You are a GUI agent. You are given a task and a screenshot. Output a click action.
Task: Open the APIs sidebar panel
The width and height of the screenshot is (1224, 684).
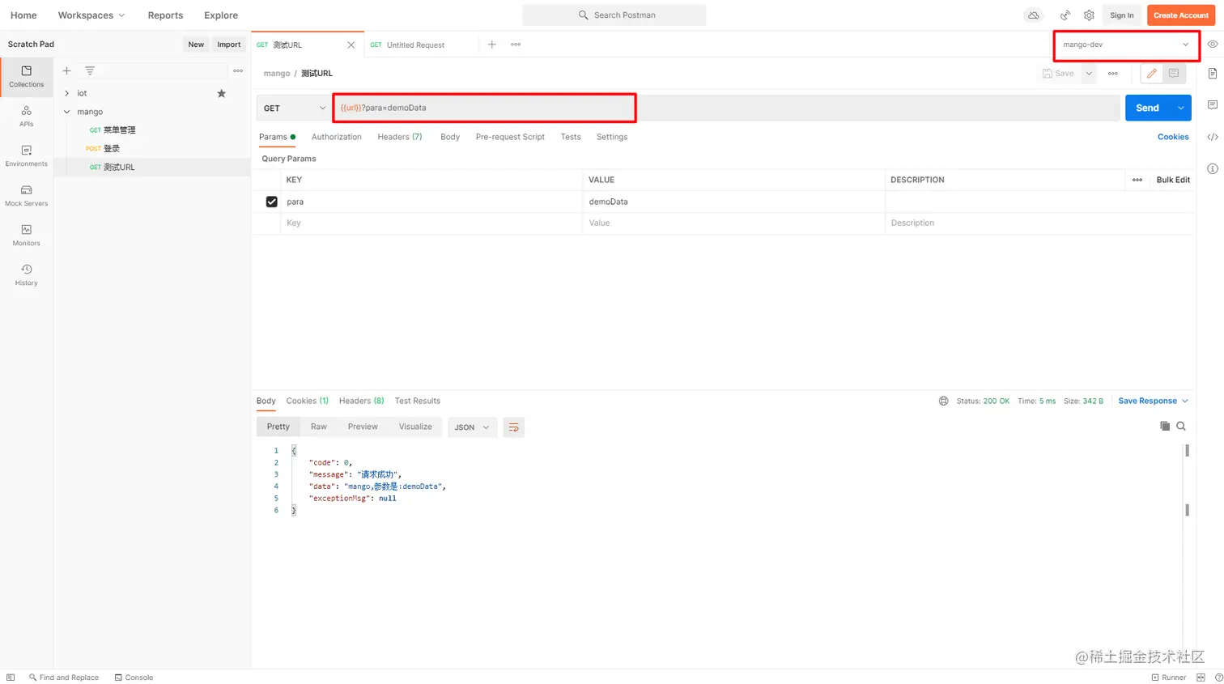(26, 117)
